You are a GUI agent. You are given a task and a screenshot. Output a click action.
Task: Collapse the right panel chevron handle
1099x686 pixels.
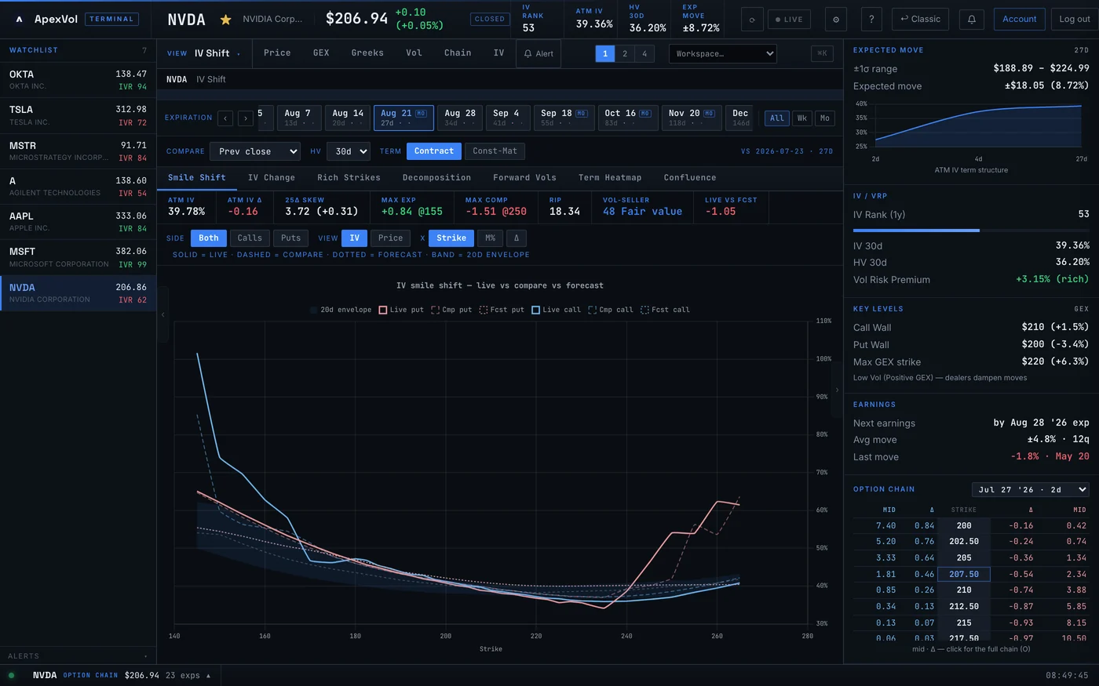tap(837, 390)
